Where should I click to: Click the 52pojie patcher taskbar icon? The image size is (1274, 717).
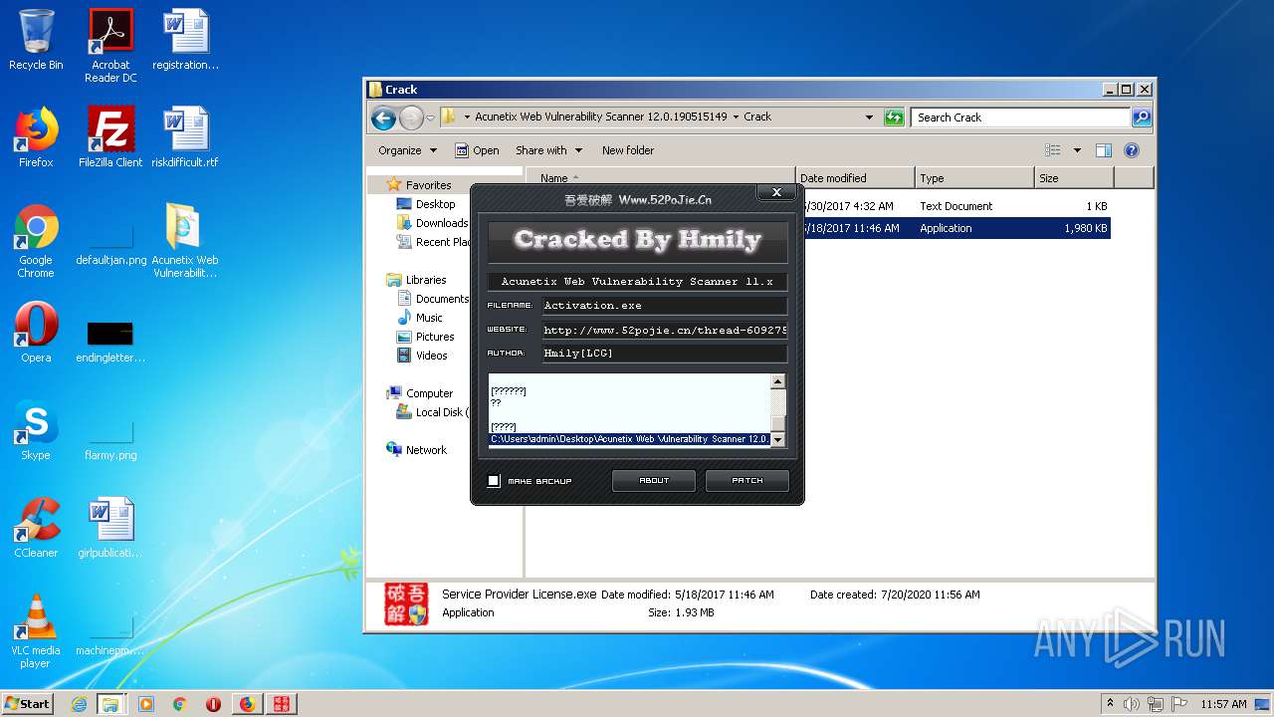coord(281,704)
